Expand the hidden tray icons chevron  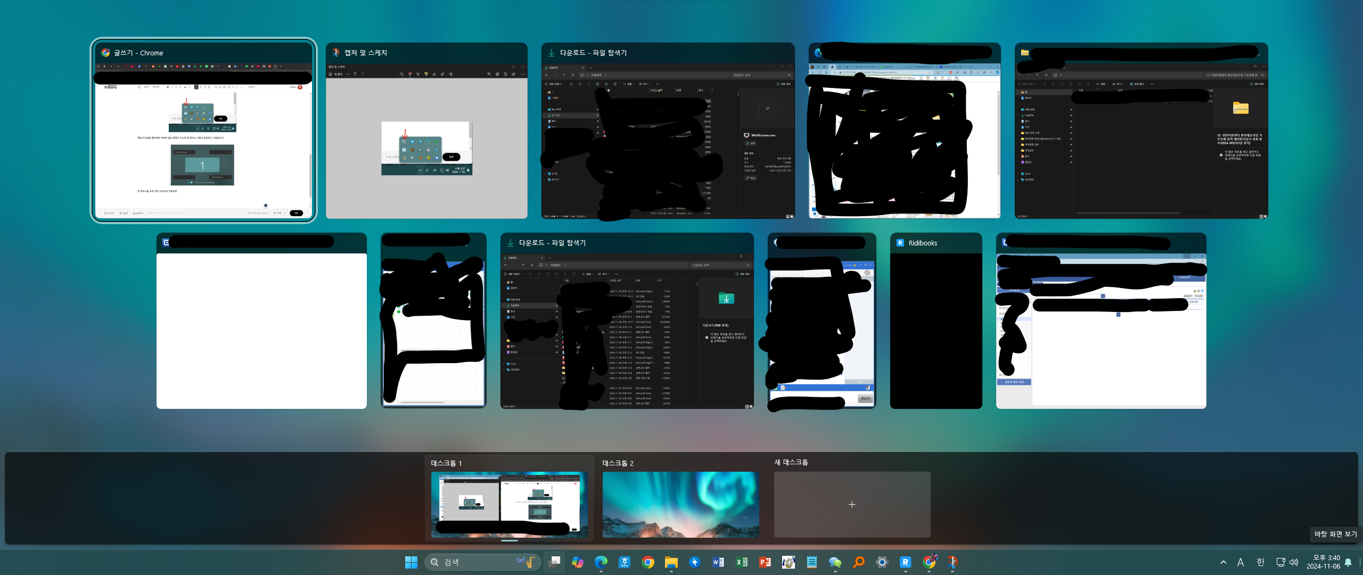pyautogui.click(x=1224, y=562)
